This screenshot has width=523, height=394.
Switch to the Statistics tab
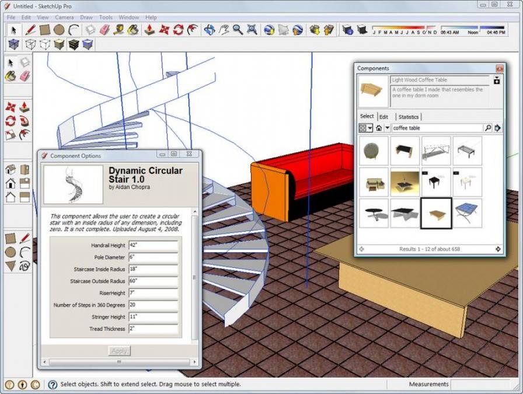pos(409,117)
